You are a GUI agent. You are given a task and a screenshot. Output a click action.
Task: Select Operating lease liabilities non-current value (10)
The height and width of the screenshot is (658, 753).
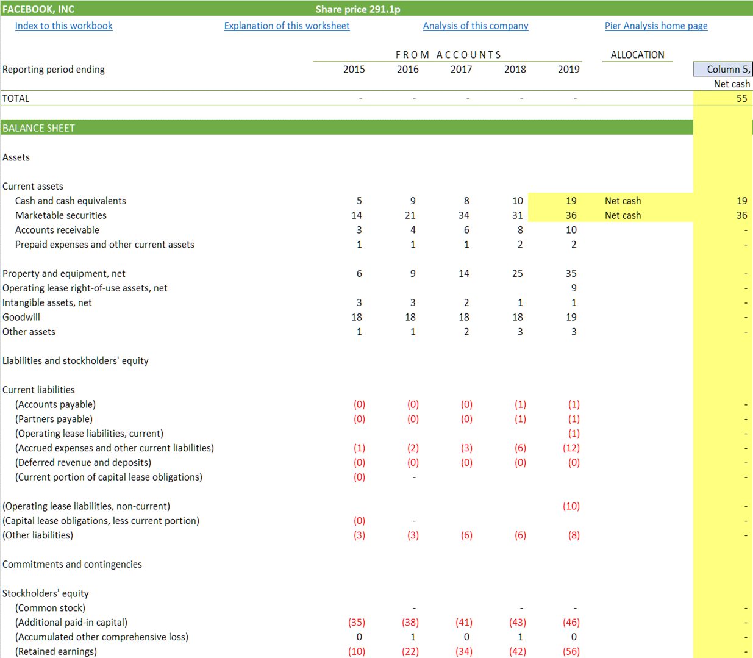coord(571,506)
